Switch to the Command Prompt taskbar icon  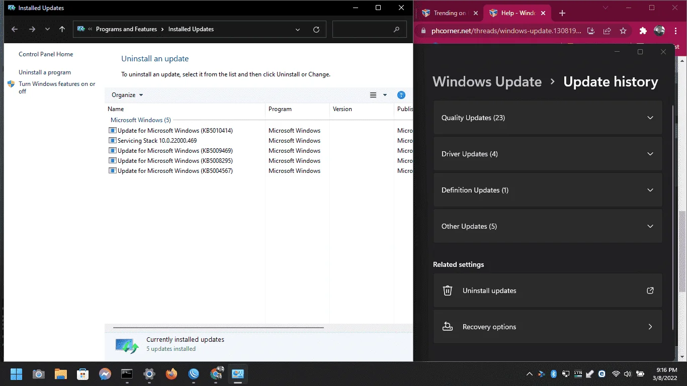127,374
